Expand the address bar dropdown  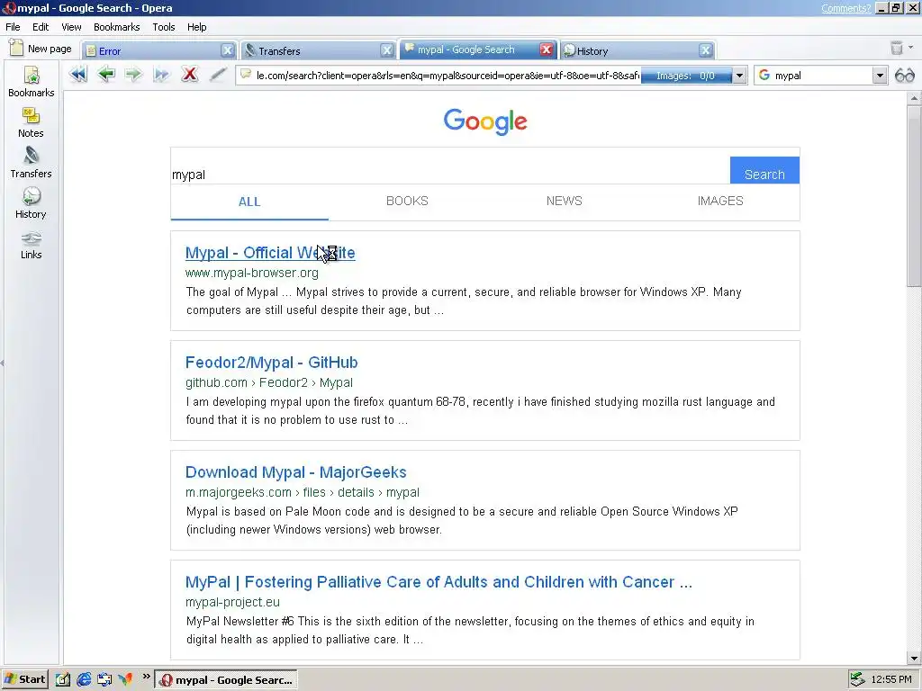[x=740, y=76]
